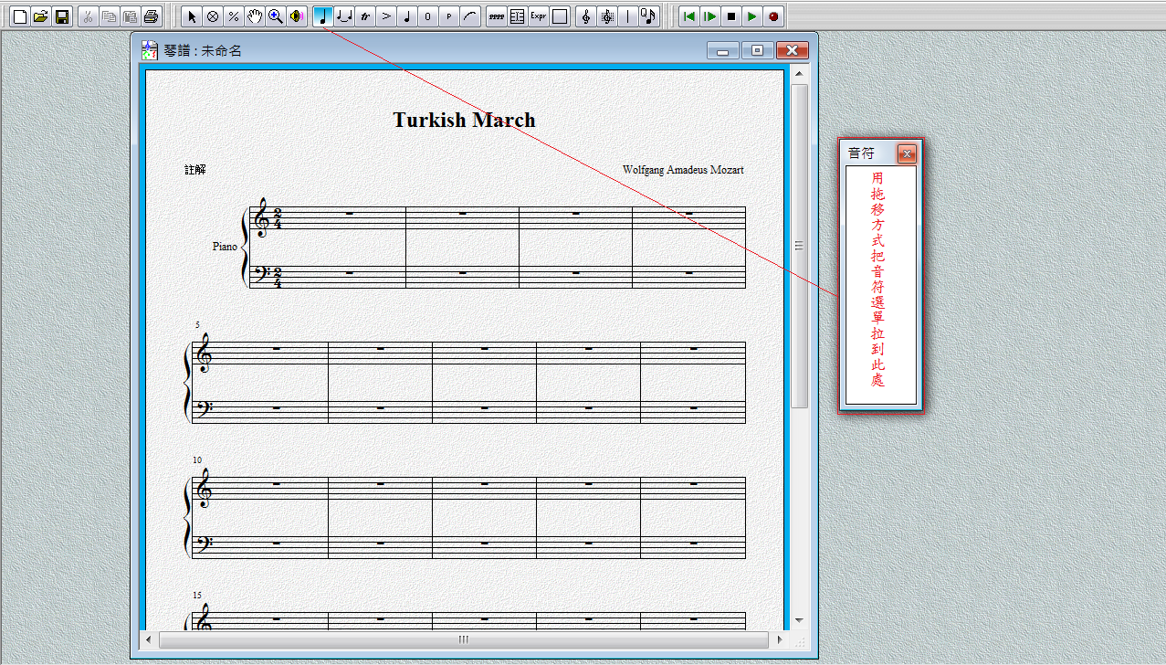Click the green step-play button
Viewport: 1166px width, 665px height.
(x=709, y=16)
